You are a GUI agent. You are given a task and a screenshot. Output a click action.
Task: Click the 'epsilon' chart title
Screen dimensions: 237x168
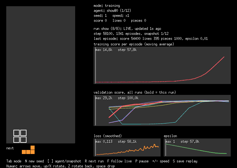(x=170, y=136)
